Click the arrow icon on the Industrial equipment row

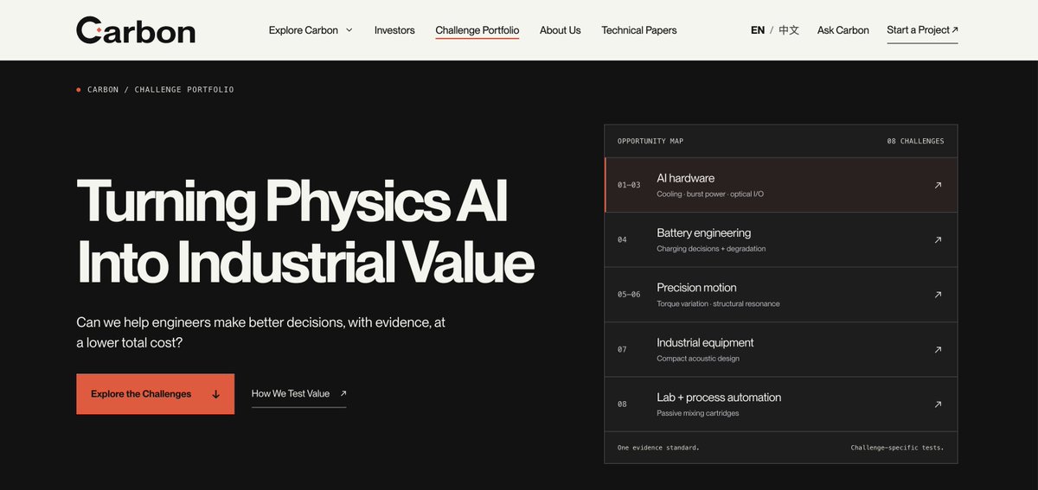pyautogui.click(x=938, y=350)
